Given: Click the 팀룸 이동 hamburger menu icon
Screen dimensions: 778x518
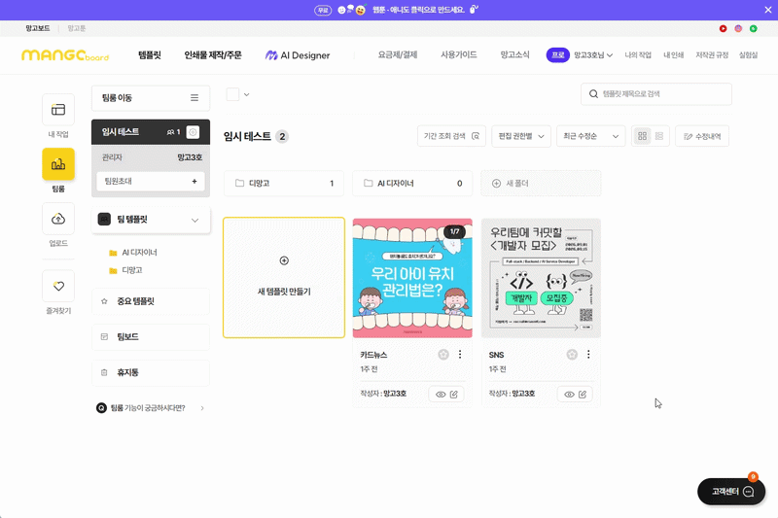Looking at the screenshot, I should tap(194, 97).
